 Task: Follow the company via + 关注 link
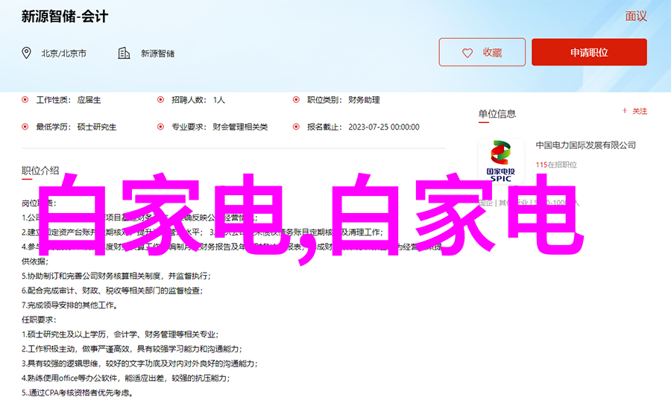[x=634, y=111]
